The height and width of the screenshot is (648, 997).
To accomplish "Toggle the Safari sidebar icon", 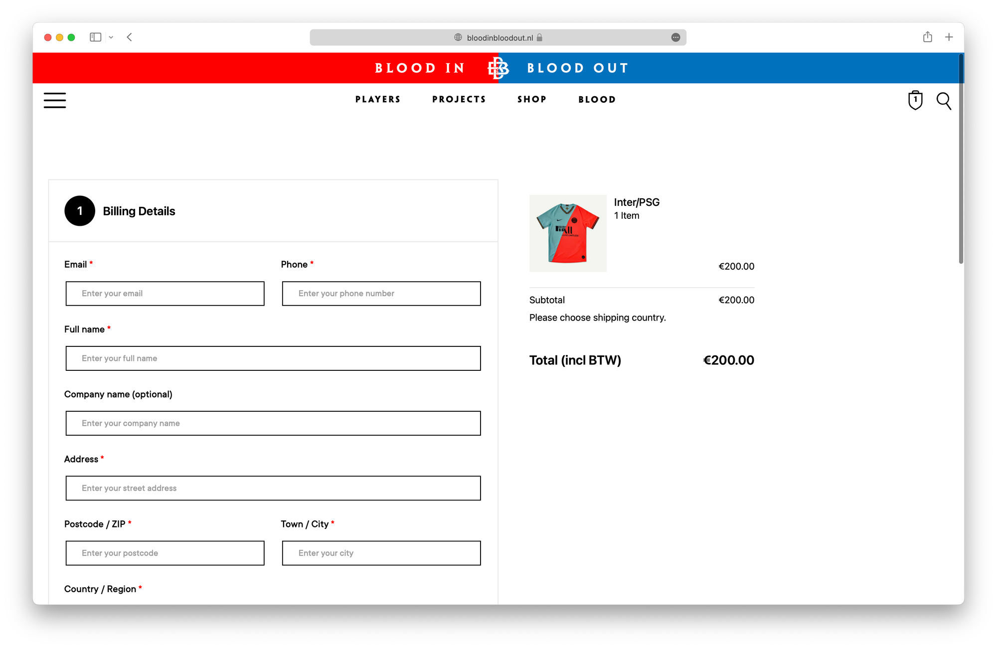I will (x=95, y=37).
